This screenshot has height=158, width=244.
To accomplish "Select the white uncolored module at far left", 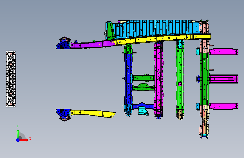I will pos(11,79).
